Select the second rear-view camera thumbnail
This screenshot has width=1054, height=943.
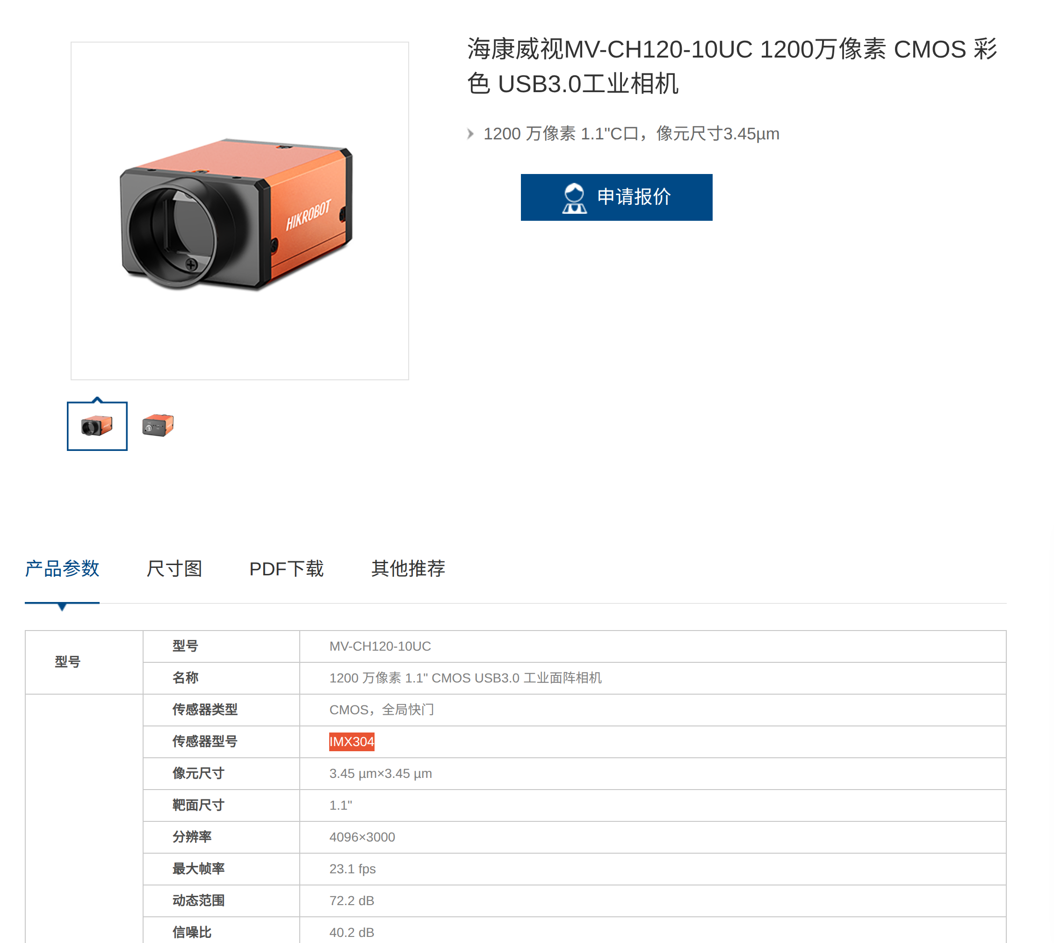click(x=158, y=425)
